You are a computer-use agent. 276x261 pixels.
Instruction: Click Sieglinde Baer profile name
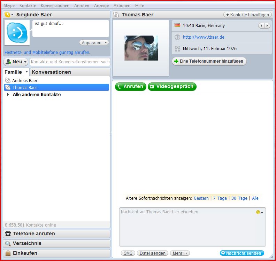(34, 15)
